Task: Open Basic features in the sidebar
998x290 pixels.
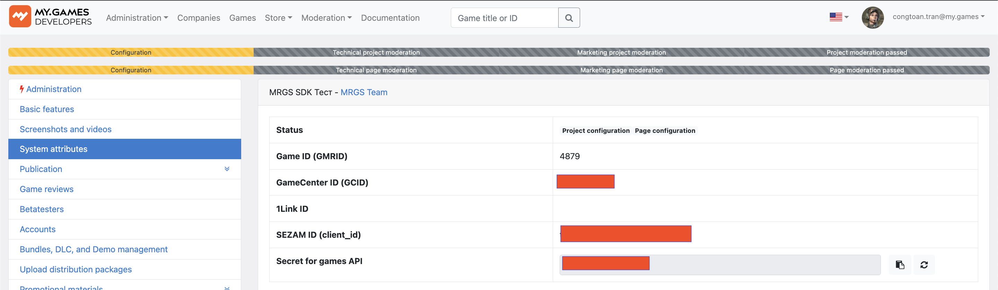Action: [124, 109]
